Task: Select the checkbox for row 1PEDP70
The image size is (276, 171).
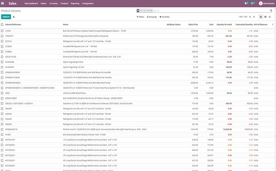Action: click(2, 36)
